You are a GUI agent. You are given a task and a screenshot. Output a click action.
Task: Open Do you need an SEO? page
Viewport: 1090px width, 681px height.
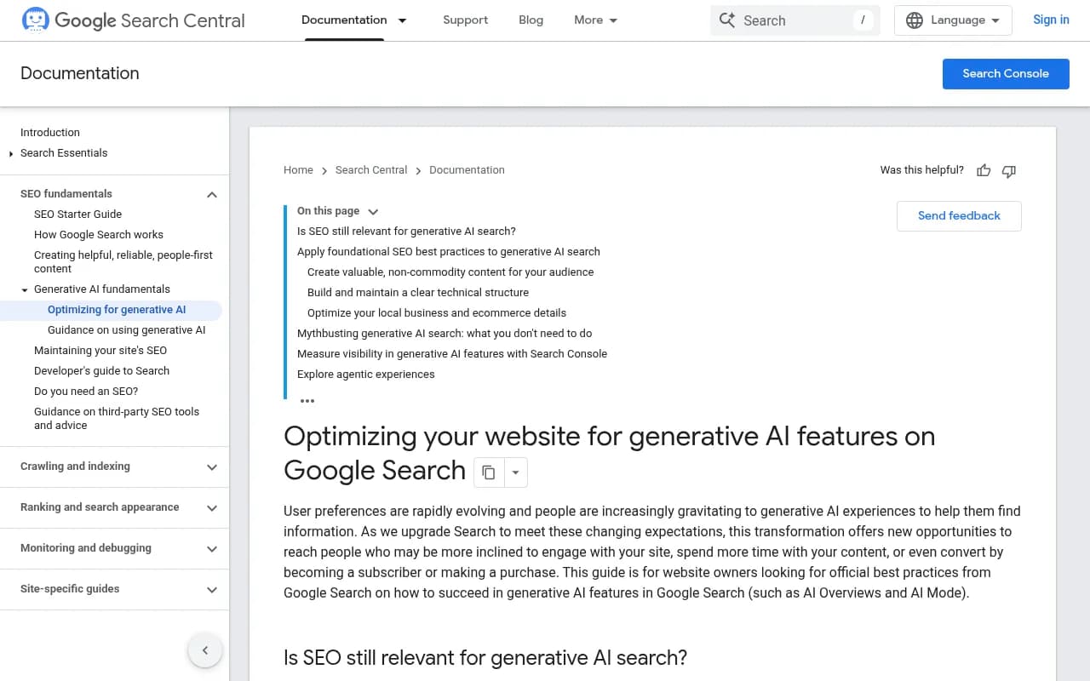click(x=86, y=392)
